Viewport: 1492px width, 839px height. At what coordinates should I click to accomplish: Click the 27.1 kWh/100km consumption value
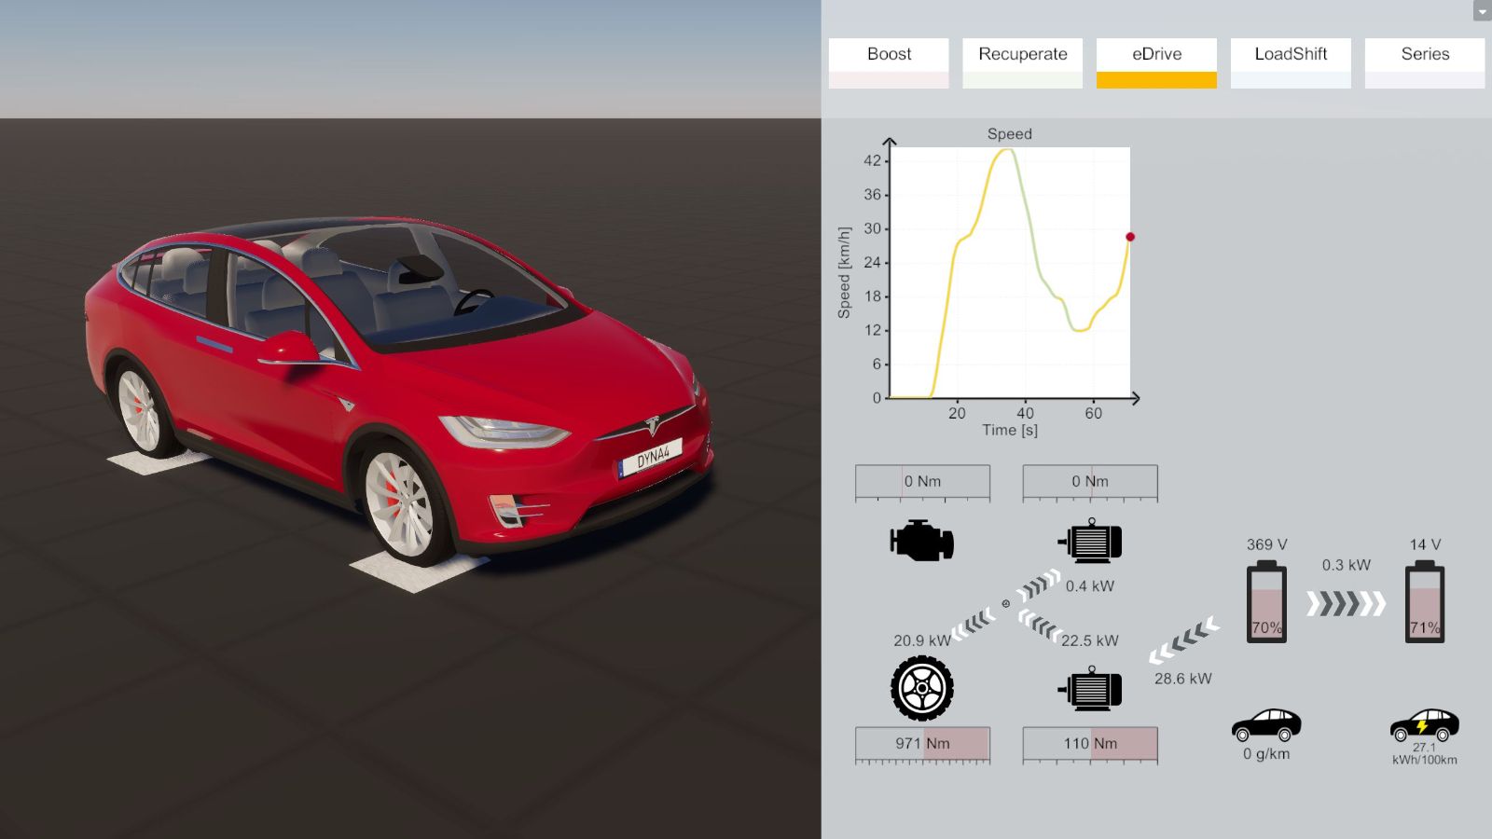(1424, 753)
